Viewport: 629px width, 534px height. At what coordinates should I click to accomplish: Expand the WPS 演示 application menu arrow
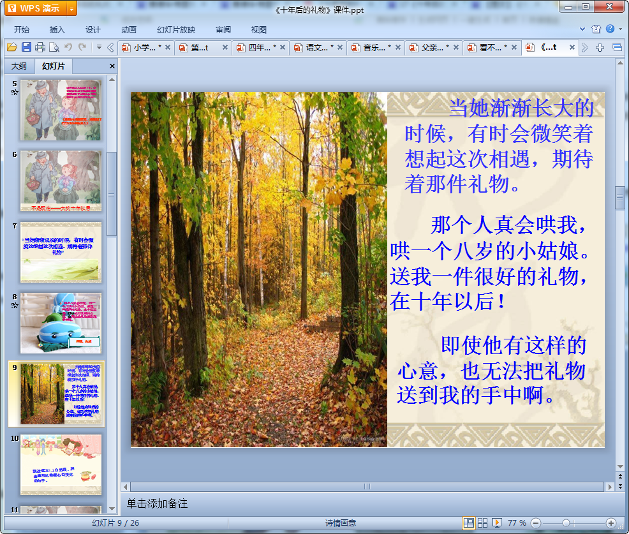point(71,8)
